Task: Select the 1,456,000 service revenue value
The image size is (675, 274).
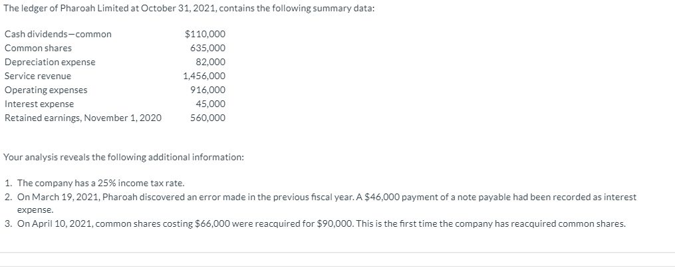Action: [x=203, y=76]
